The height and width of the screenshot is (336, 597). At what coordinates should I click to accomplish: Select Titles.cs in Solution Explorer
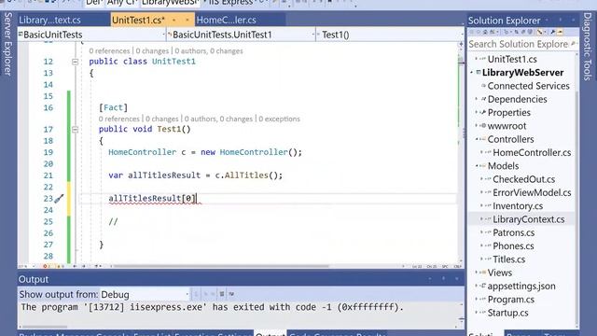click(x=509, y=259)
